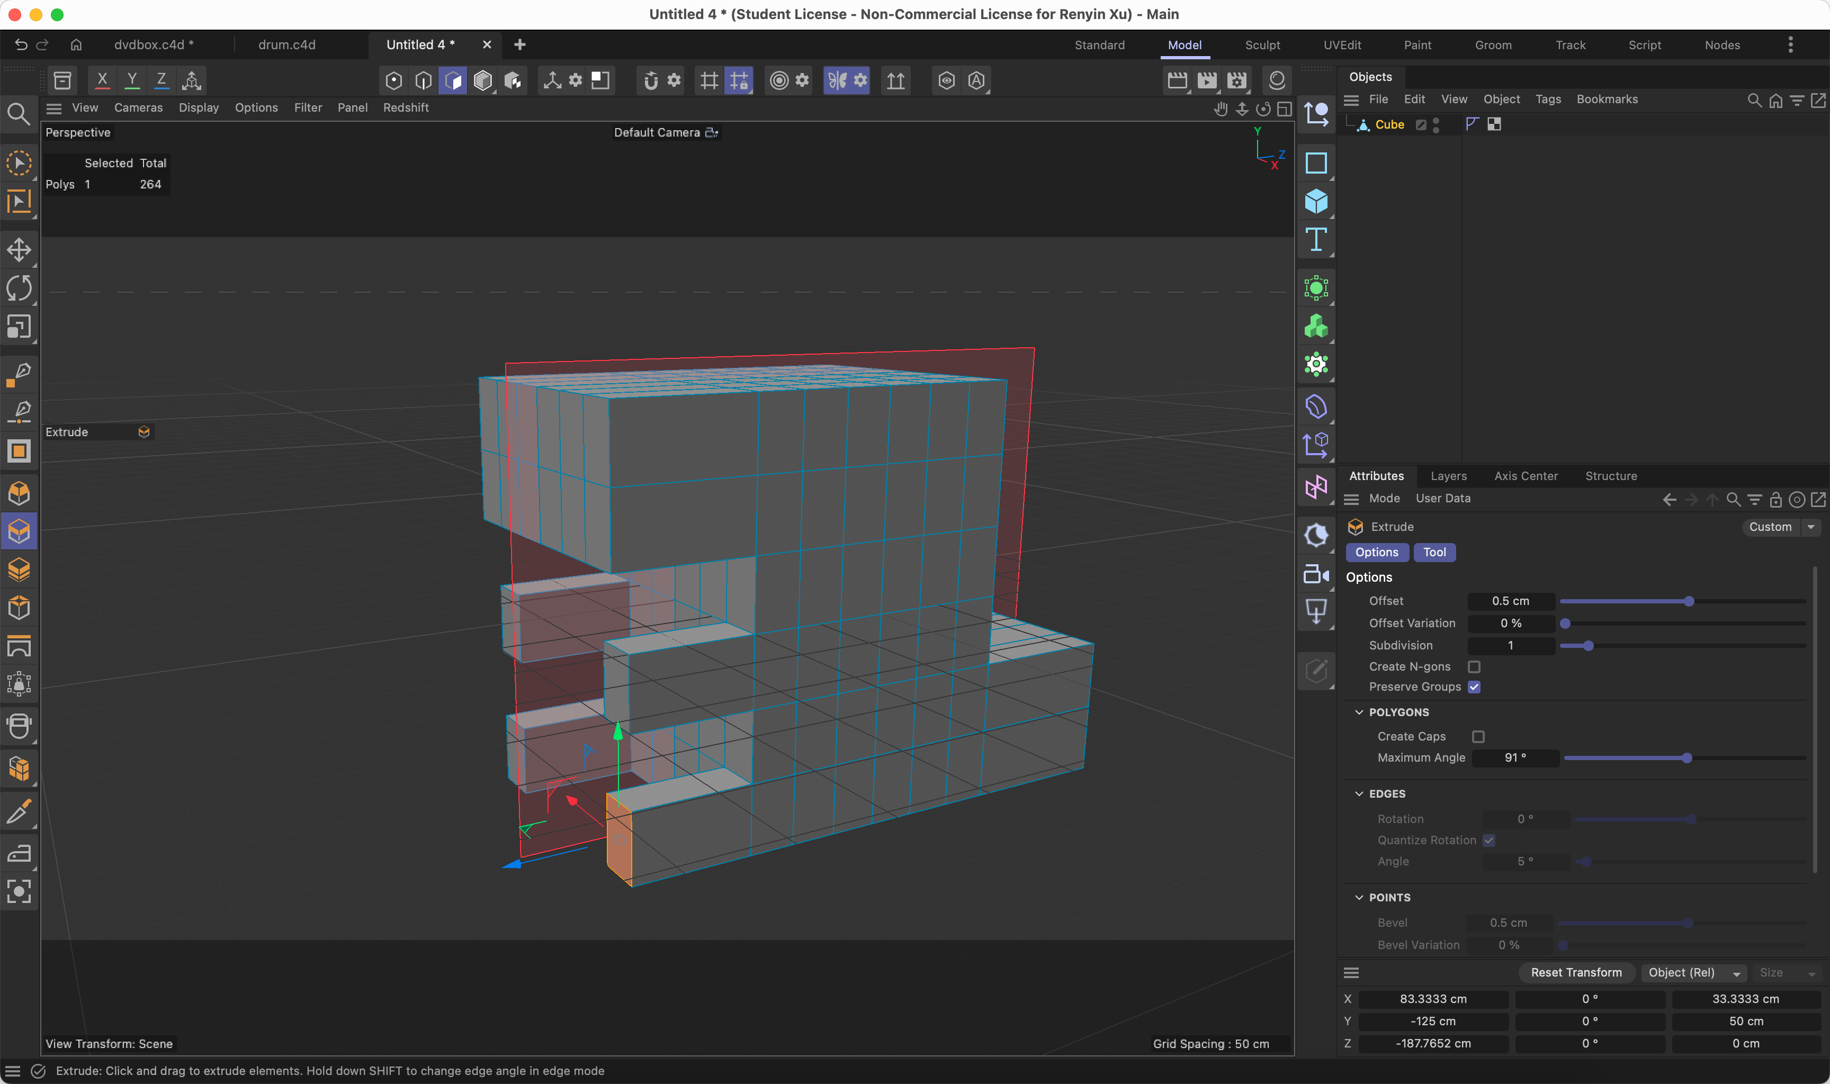This screenshot has width=1830, height=1084.
Task: Select the Rotate tool icon
Action: pos(19,288)
